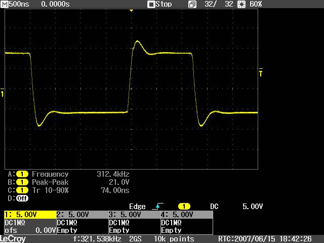Click the channel 1 badge beside Tr 10-90%
The height and width of the screenshot is (243, 324).
click(22, 190)
